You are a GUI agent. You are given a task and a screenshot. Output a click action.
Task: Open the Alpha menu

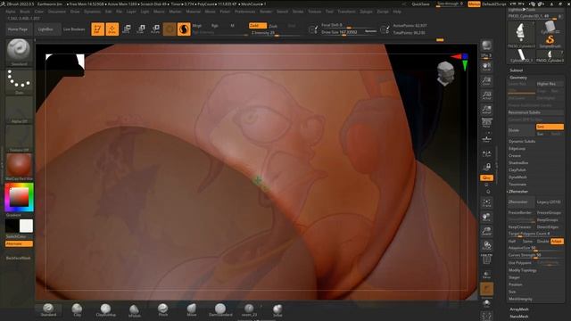[11, 12]
